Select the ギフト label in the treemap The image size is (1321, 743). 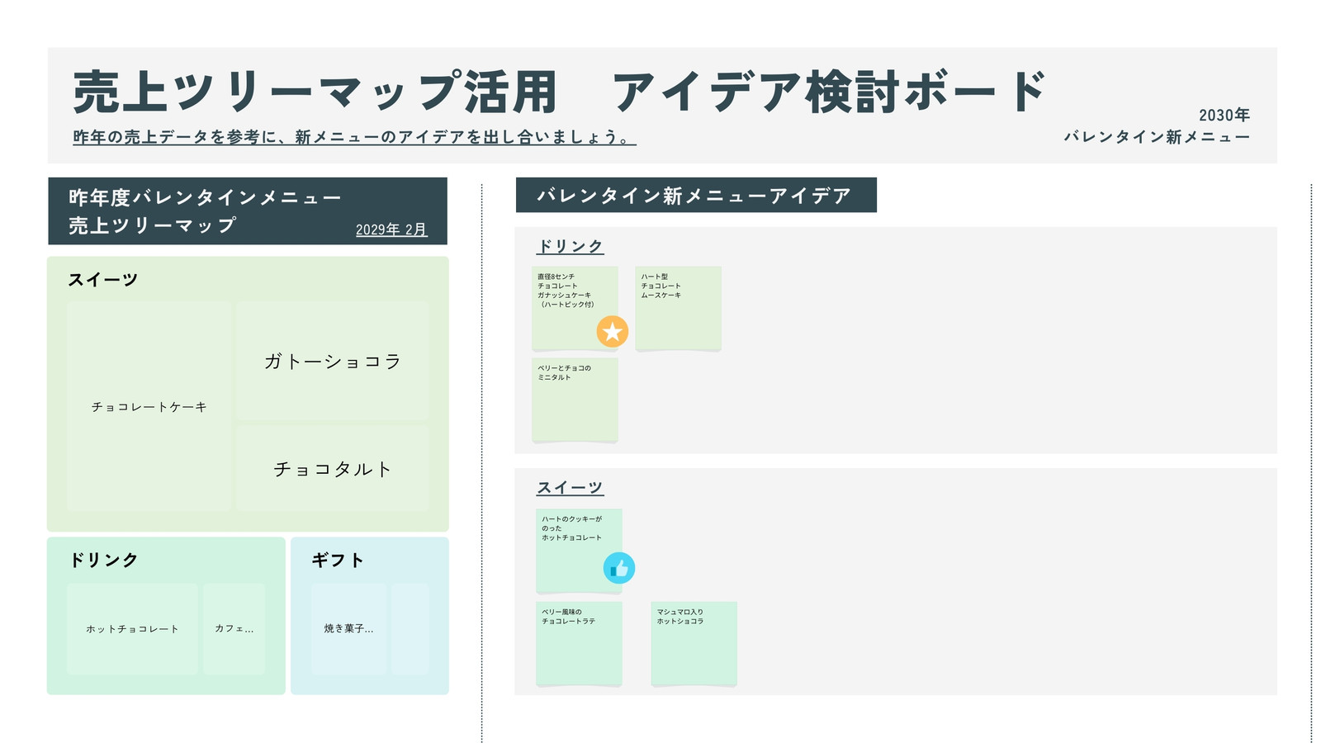click(338, 560)
